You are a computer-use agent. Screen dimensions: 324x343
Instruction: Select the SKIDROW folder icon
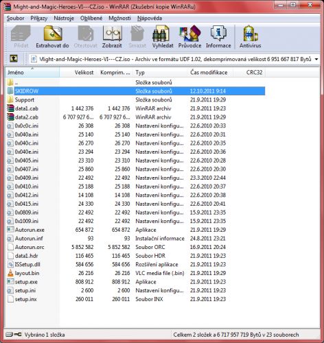[10, 91]
